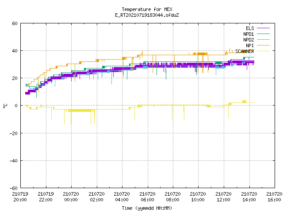
Task: Click the yellow SCANNER legend line sample
Action: pos(264,51)
